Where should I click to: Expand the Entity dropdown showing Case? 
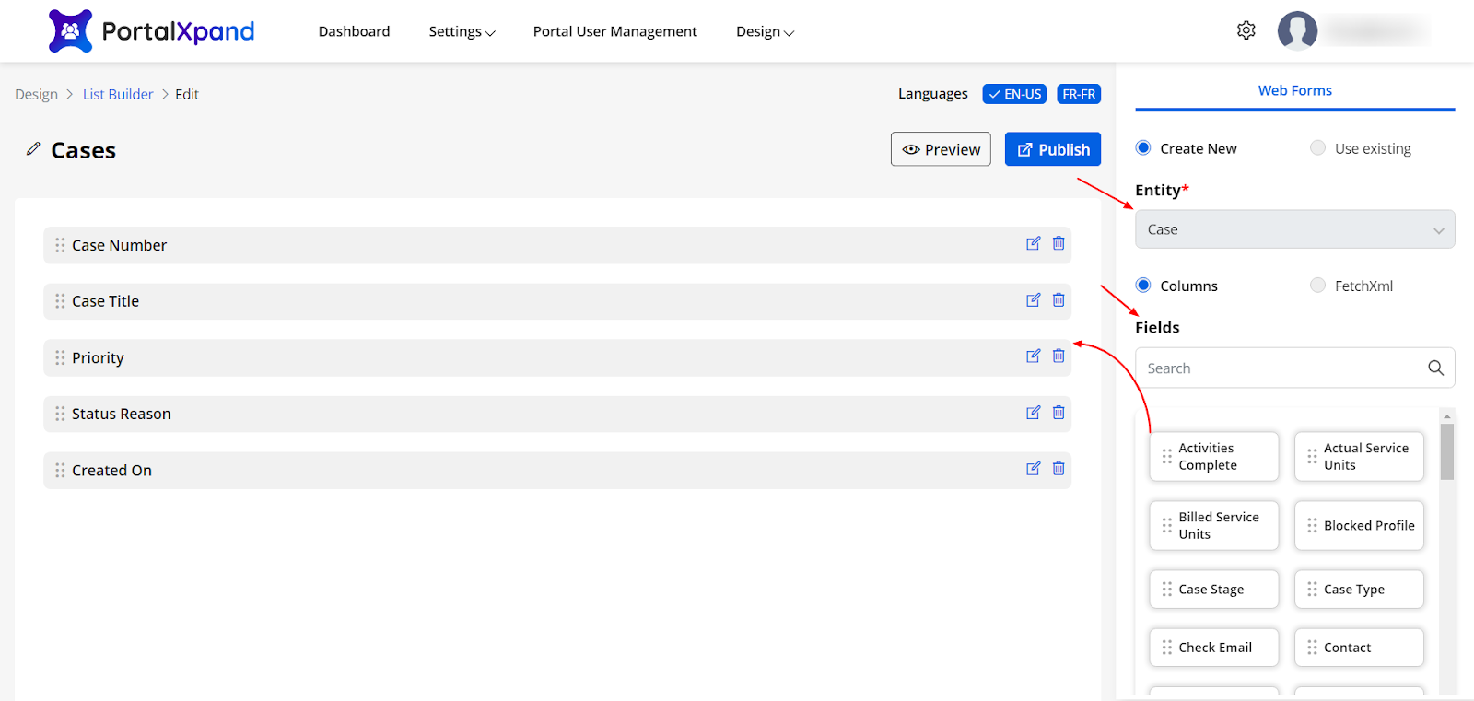click(x=1294, y=229)
